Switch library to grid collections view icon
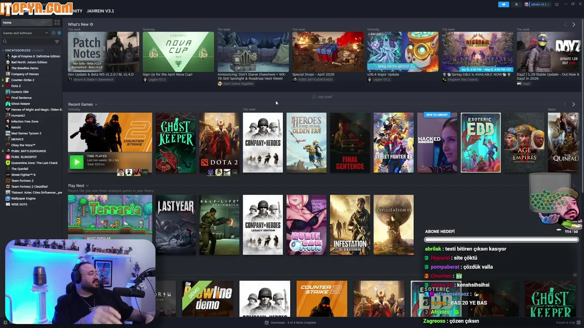584x328 pixels. tap(57, 22)
